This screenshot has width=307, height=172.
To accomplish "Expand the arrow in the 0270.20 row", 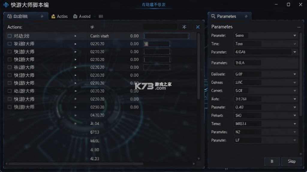I will 75,52.
